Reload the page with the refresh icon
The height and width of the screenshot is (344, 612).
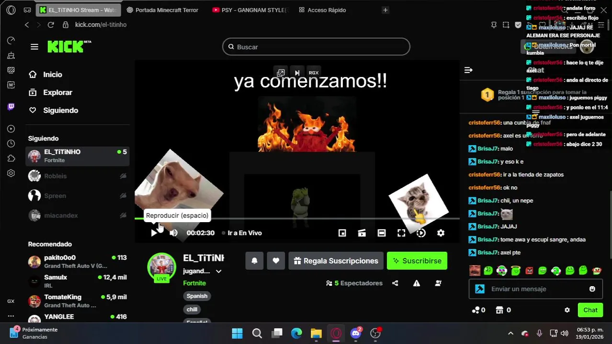[51, 24]
